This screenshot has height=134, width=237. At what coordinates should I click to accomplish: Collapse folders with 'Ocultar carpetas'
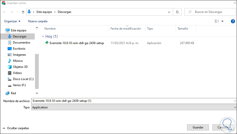tap(16, 128)
